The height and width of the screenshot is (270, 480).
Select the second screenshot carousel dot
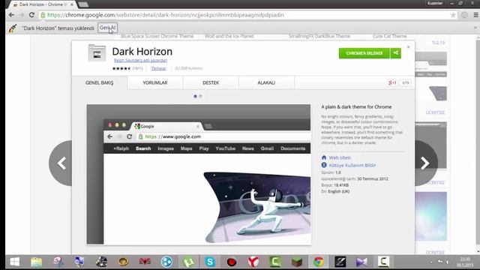point(200,96)
